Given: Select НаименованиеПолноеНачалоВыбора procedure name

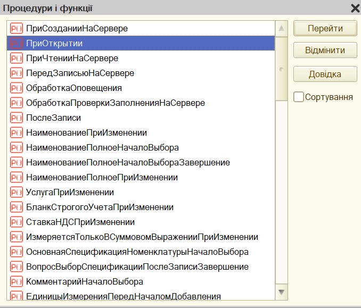Looking at the screenshot, I should 102,148.
